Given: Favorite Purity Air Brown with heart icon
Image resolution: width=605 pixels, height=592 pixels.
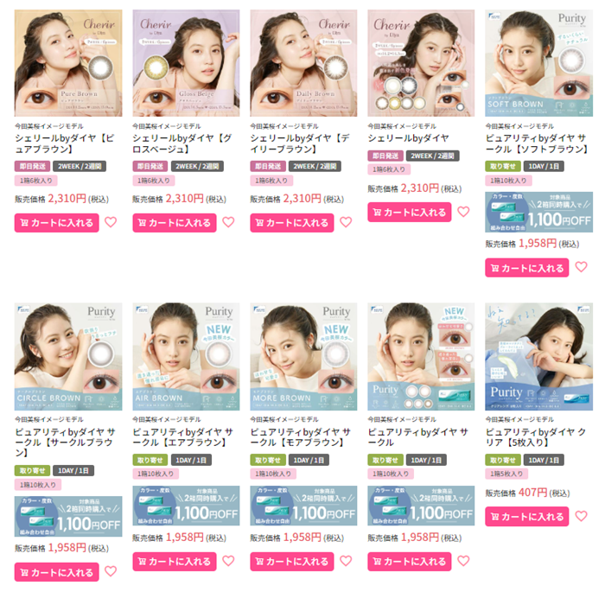Looking at the screenshot, I should tap(228, 561).
